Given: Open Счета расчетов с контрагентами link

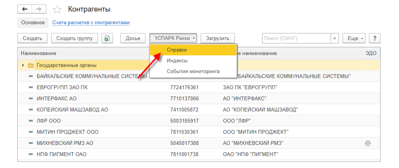Looking at the screenshot, I should pyautogui.click(x=91, y=23).
